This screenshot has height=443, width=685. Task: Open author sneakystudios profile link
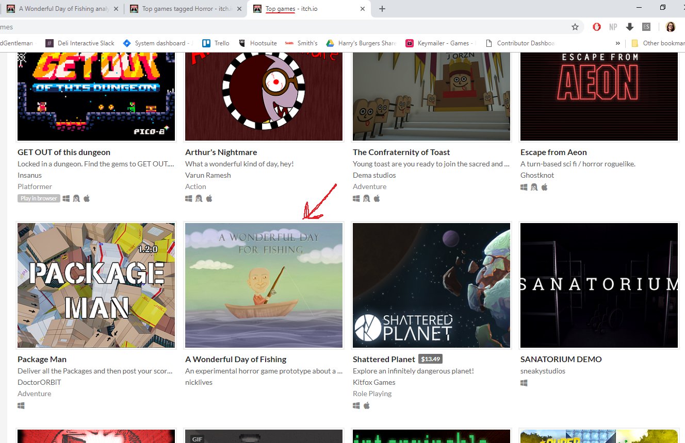543,371
